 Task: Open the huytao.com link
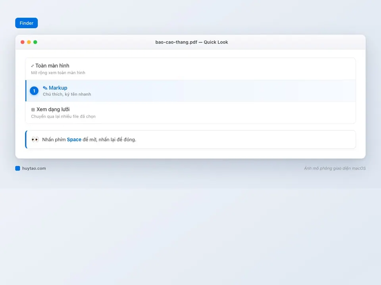34,168
